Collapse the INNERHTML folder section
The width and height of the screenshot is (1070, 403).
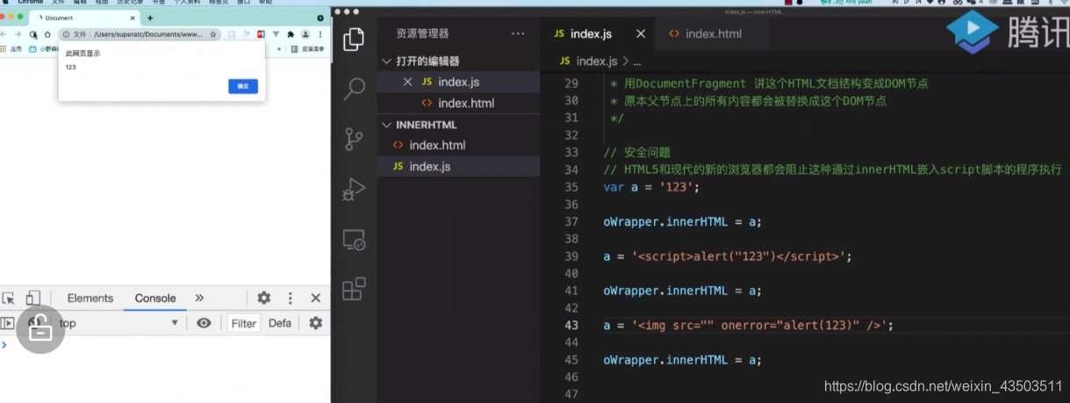point(427,125)
